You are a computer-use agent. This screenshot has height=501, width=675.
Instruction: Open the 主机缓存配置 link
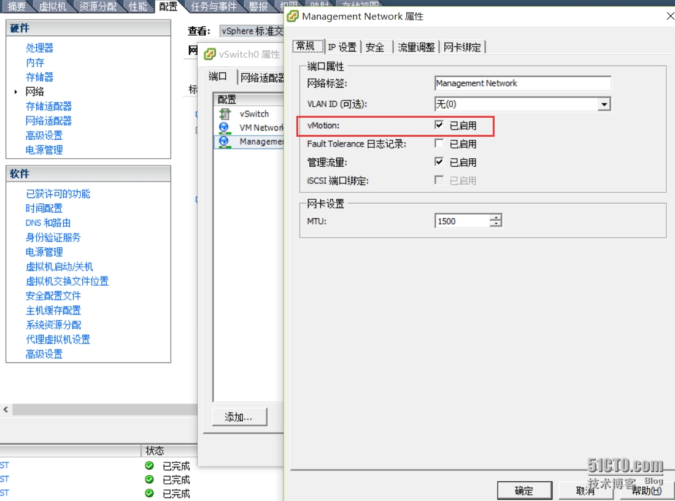pos(53,310)
